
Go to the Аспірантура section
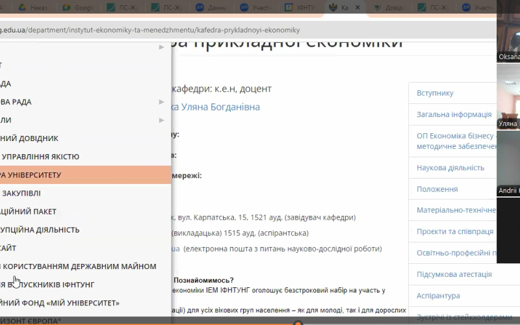point(438,296)
